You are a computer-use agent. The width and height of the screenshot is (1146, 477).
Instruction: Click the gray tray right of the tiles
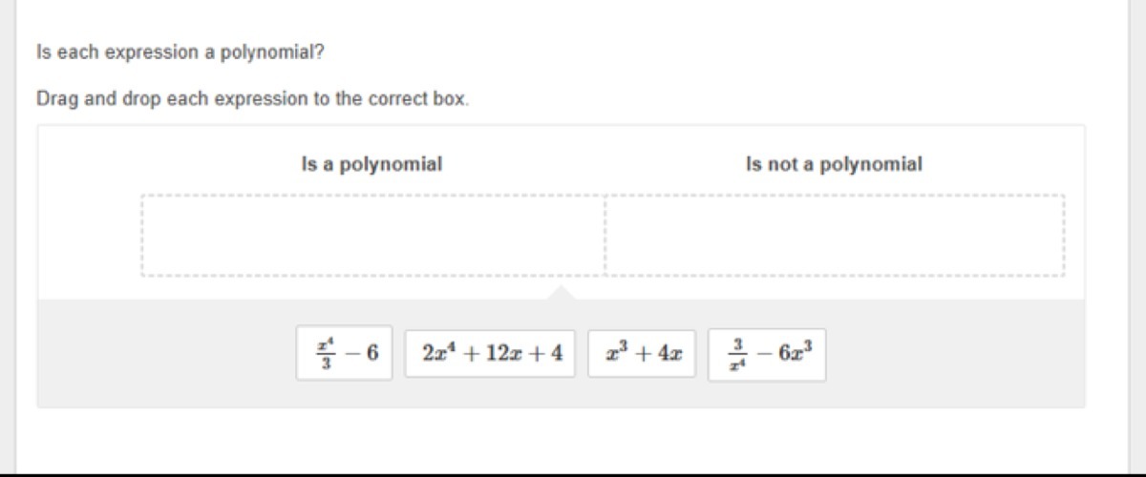click(x=955, y=354)
